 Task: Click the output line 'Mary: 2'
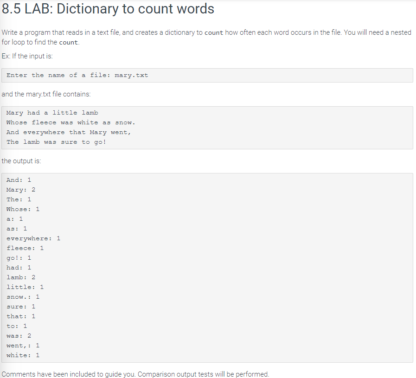pyautogui.click(x=21, y=190)
